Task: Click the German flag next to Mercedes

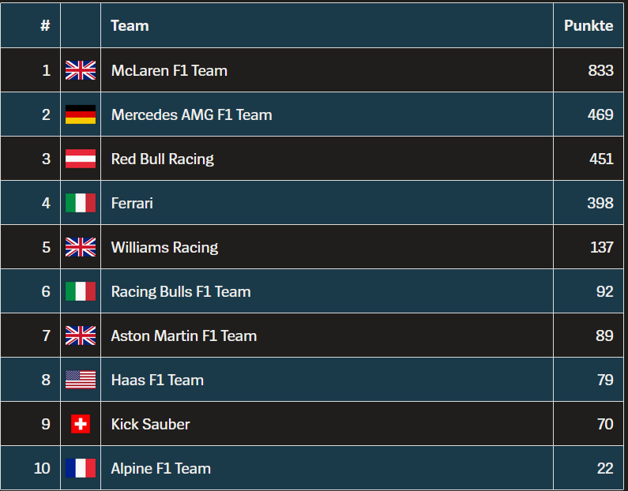Action: coord(81,114)
